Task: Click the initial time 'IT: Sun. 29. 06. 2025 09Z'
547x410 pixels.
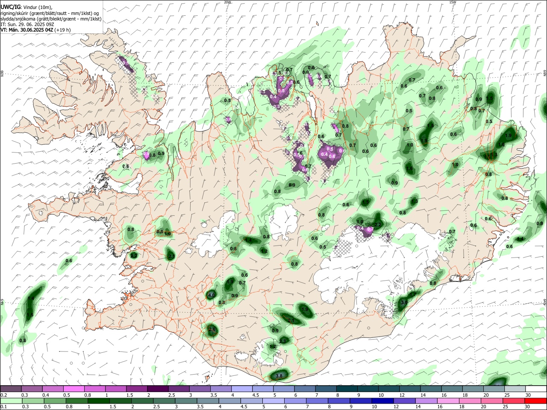Action: (27, 24)
